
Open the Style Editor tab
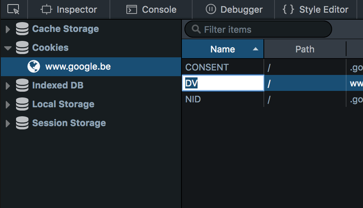click(x=315, y=9)
